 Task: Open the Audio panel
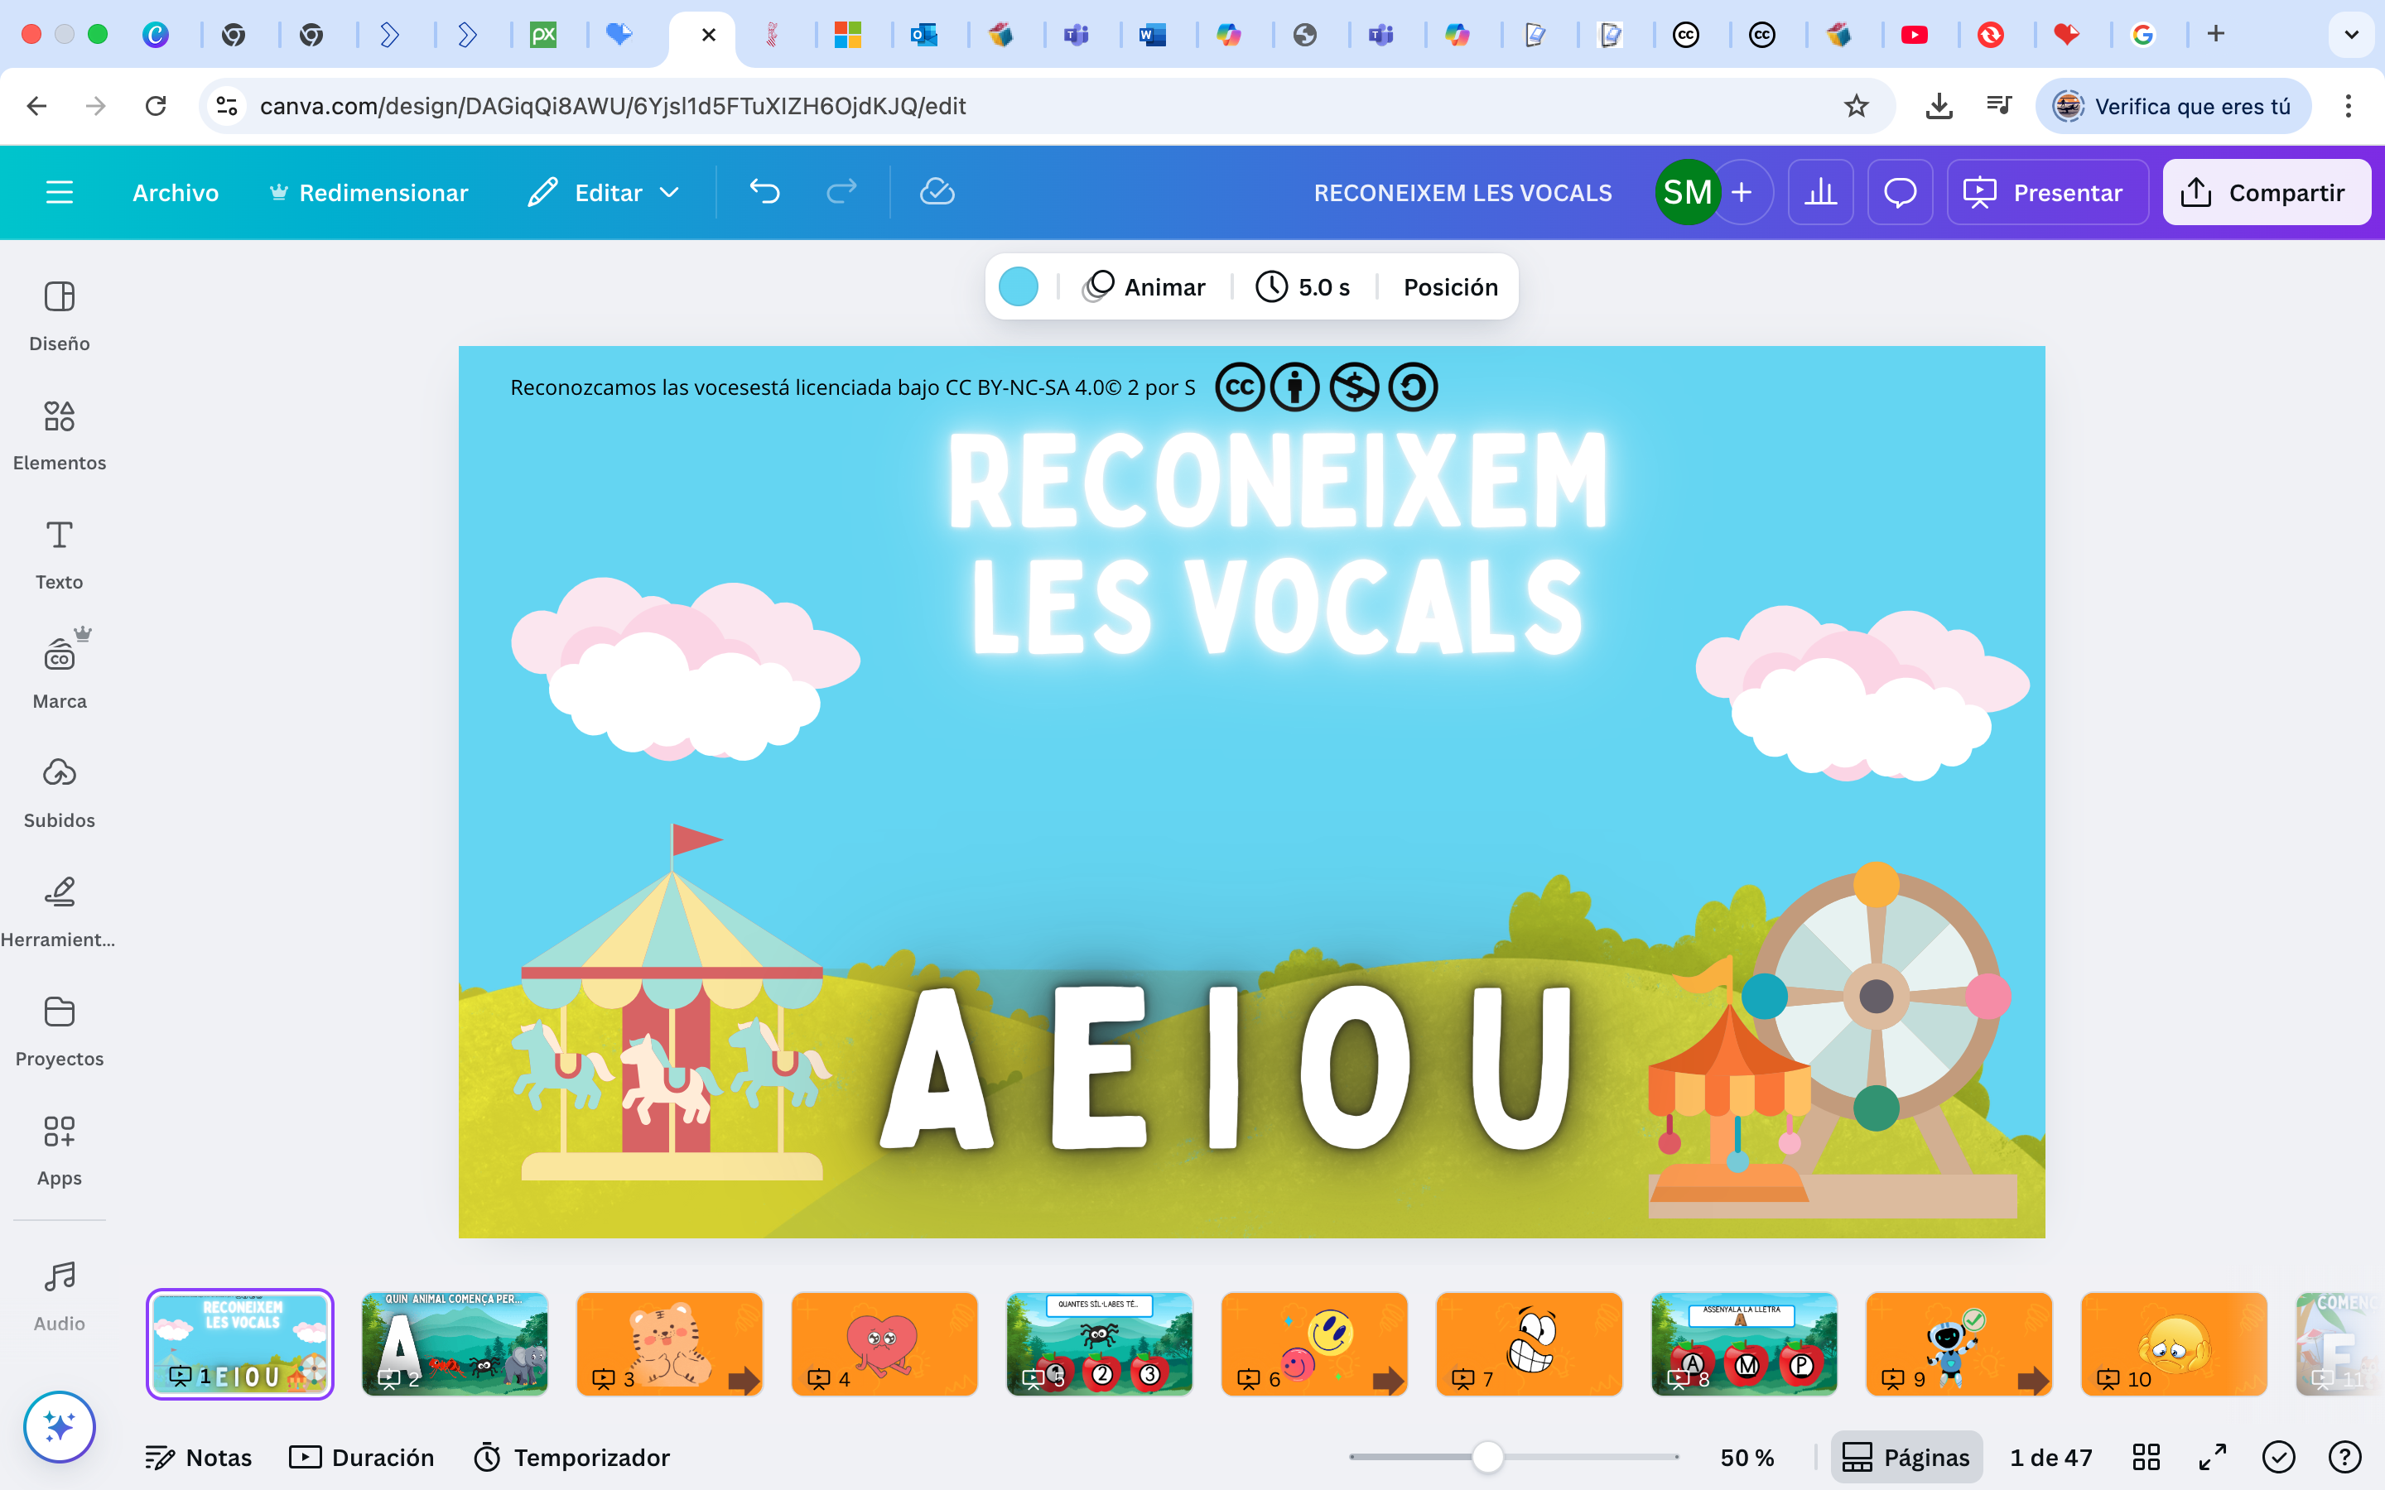pyautogui.click(x=59, y=1295)
